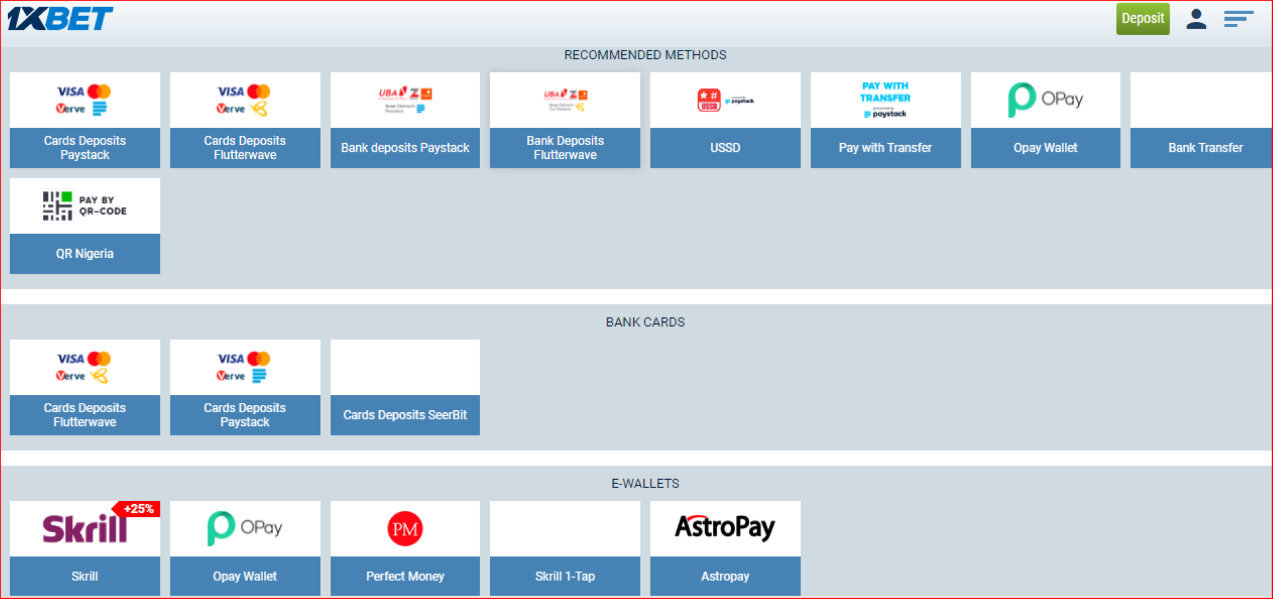This screenshot has height=599, width=1273.
Task: Click Visa Verve Paystack logo in Bank Cards
Action: point(244,367)
